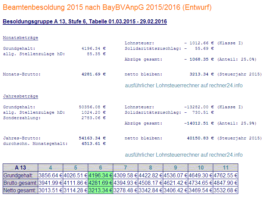The image size is (271, 199).
Task: Click the '3469.54 €' table cell
Action: (x=200, y=190)
